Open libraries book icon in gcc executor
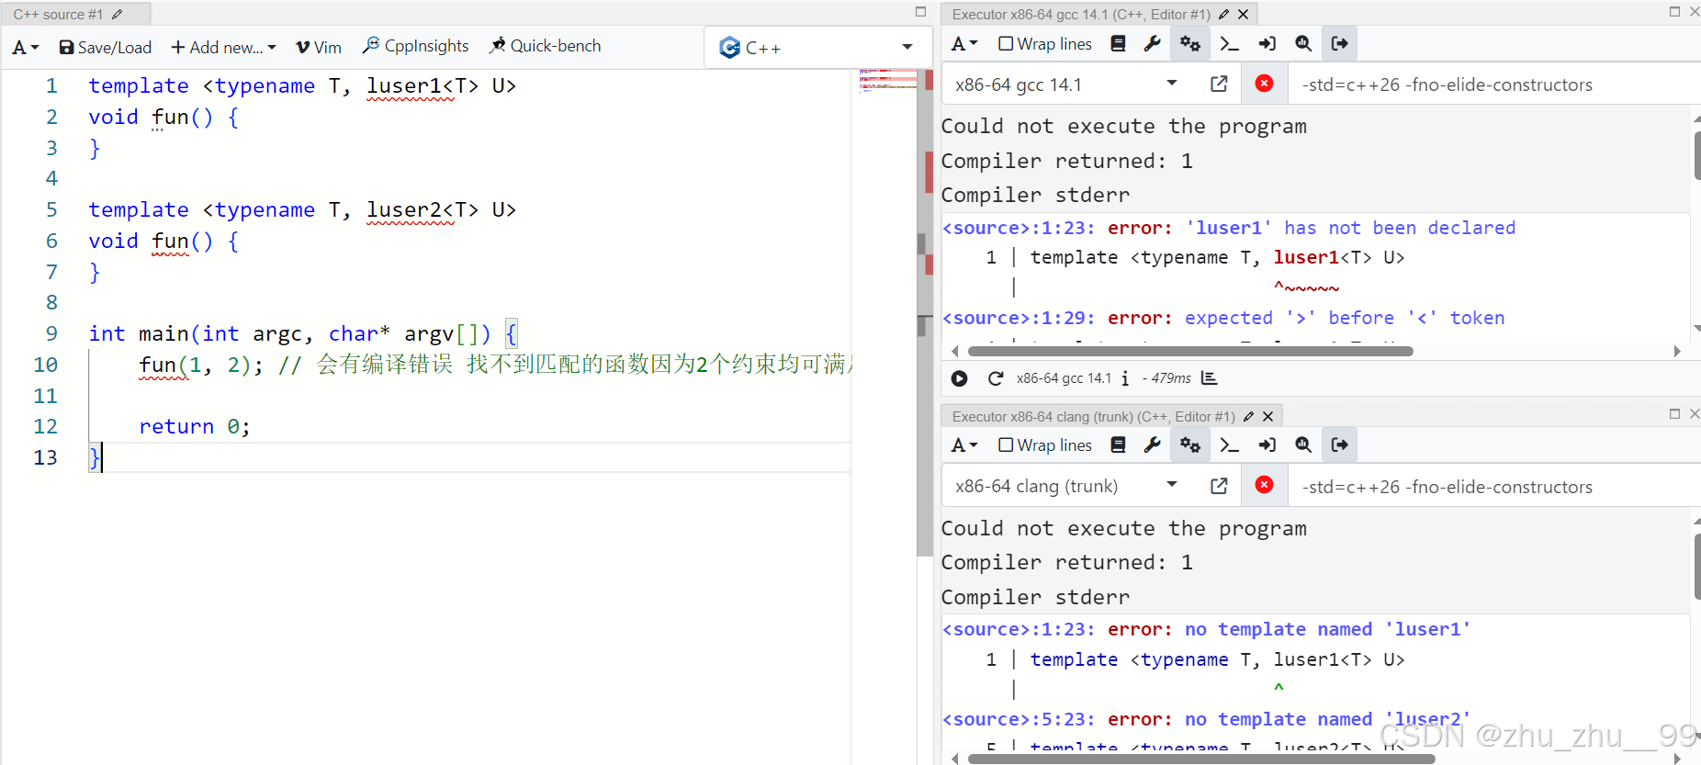The height and width of the screenshot is (765, 1701). pos(1118,44)
